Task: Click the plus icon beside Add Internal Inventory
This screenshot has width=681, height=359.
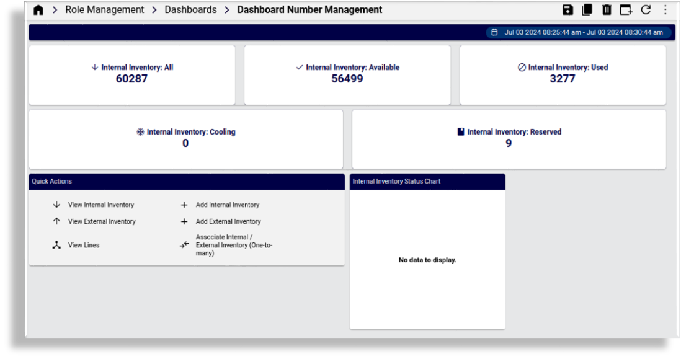Action: pyautogui.click(x=184, y=204)
